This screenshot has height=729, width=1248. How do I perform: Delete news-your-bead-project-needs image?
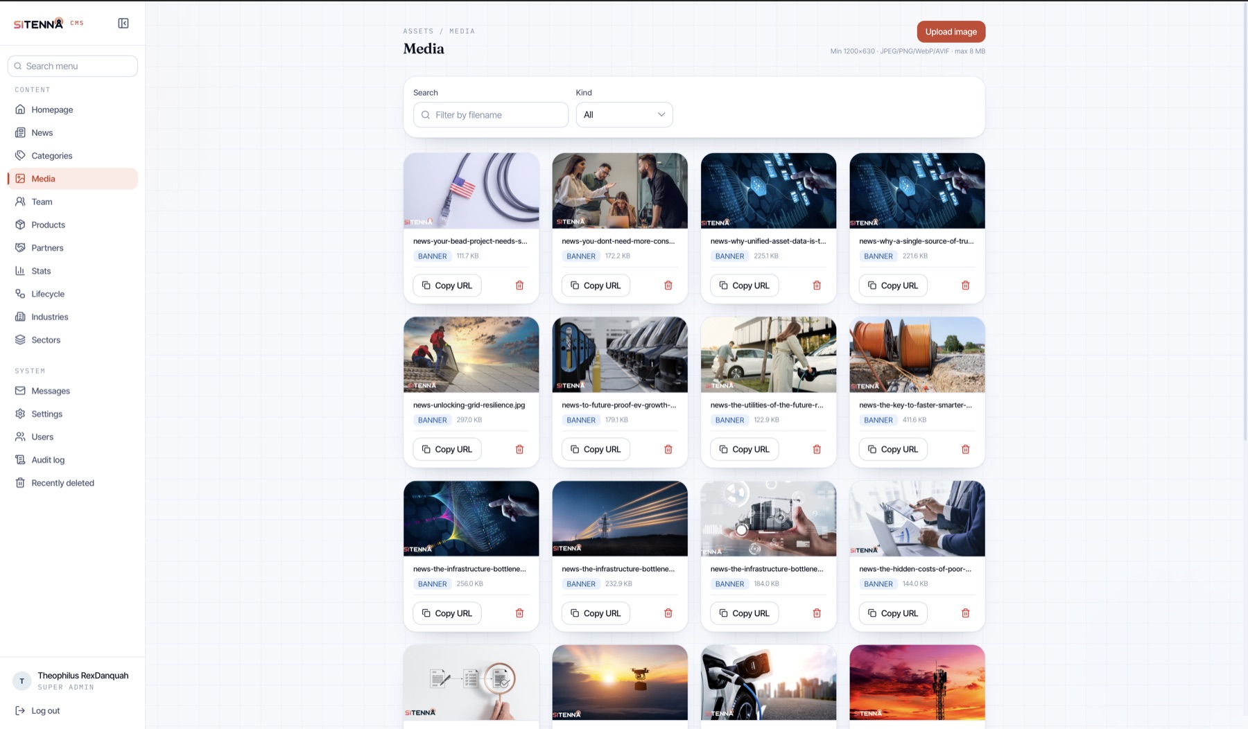(x=519, y=286)
